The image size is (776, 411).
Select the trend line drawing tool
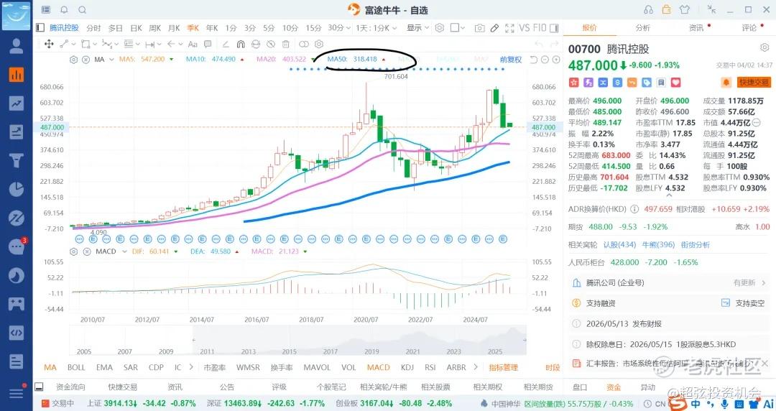coord(65,44)
